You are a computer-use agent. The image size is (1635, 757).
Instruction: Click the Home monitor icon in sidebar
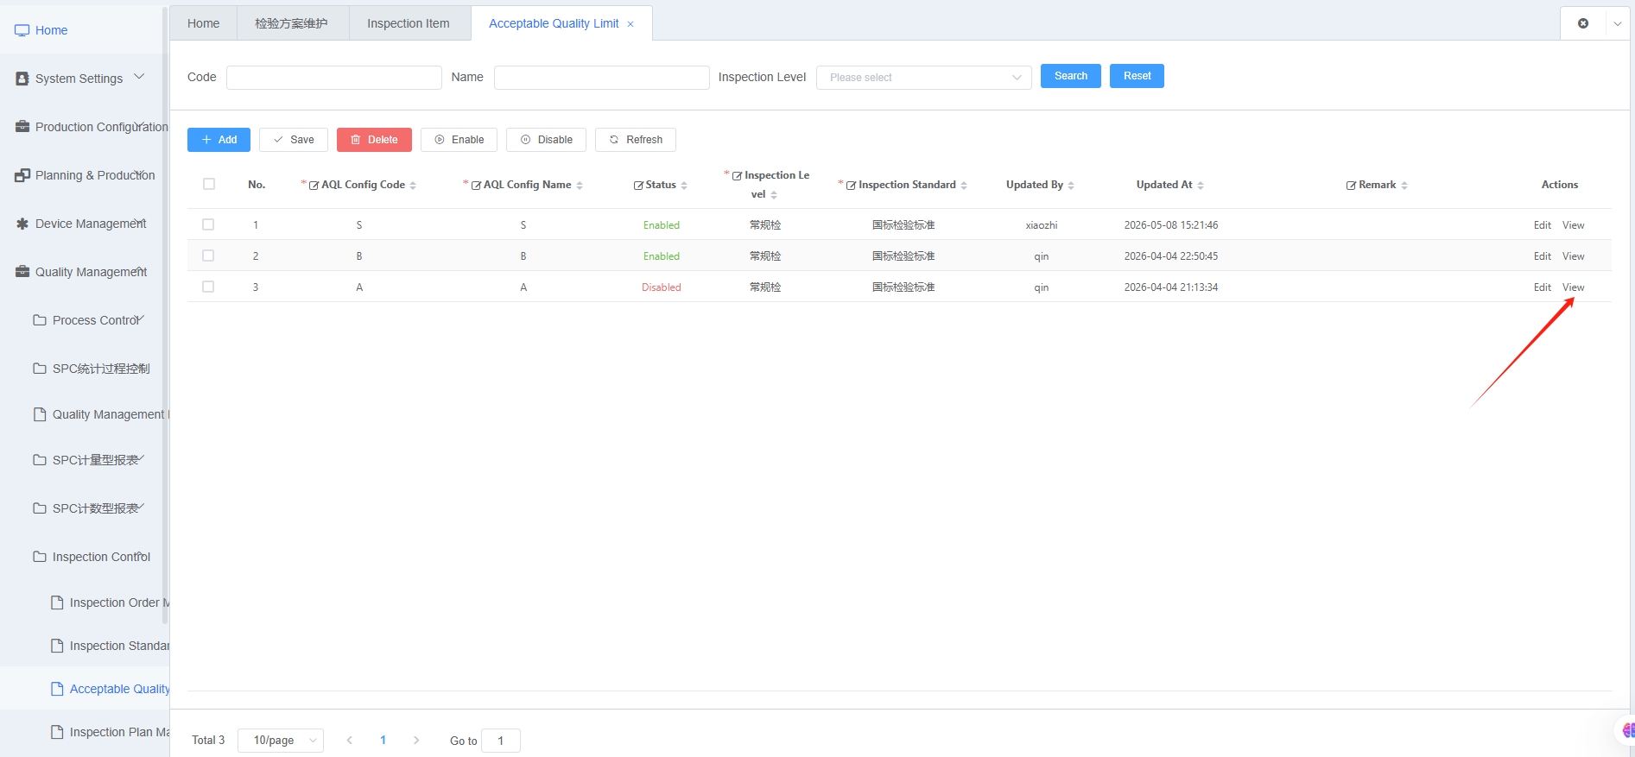[x=22, y=30]
